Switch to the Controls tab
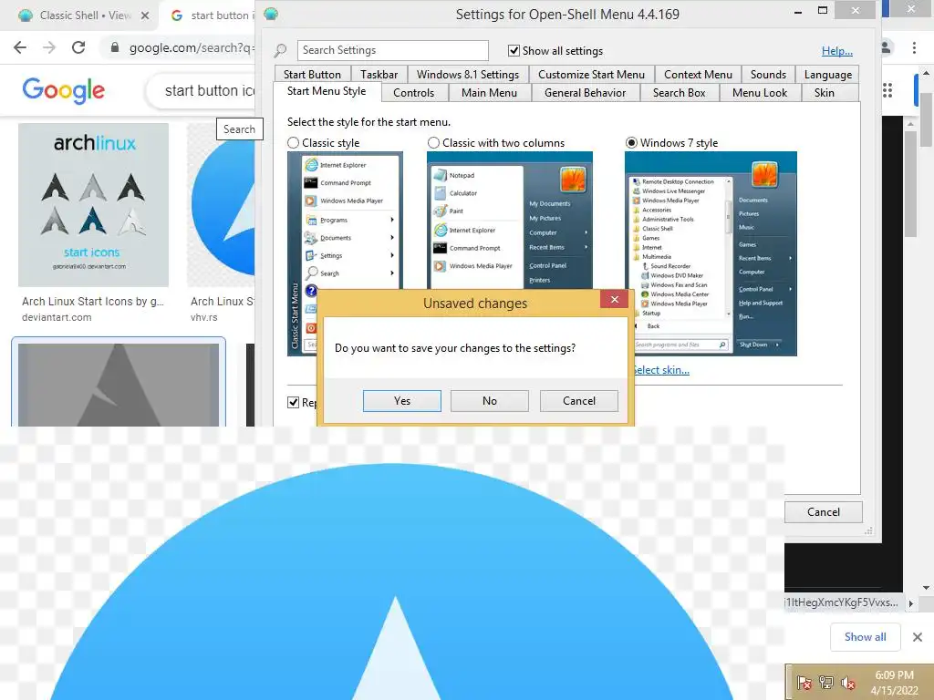Screen dimensions: 934x700 (x=414, y=93)
